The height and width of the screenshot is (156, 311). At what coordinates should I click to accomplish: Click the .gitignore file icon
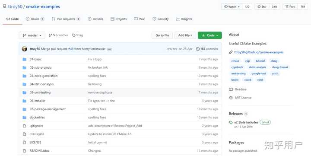tap(24, 126)
